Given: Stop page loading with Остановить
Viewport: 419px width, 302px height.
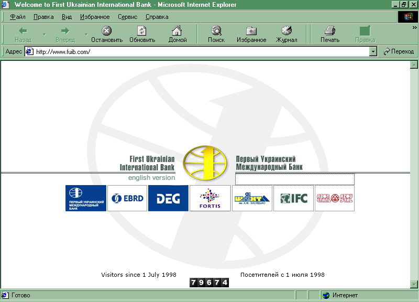Looking at the screenshot, I should click(x=107, y=35).
